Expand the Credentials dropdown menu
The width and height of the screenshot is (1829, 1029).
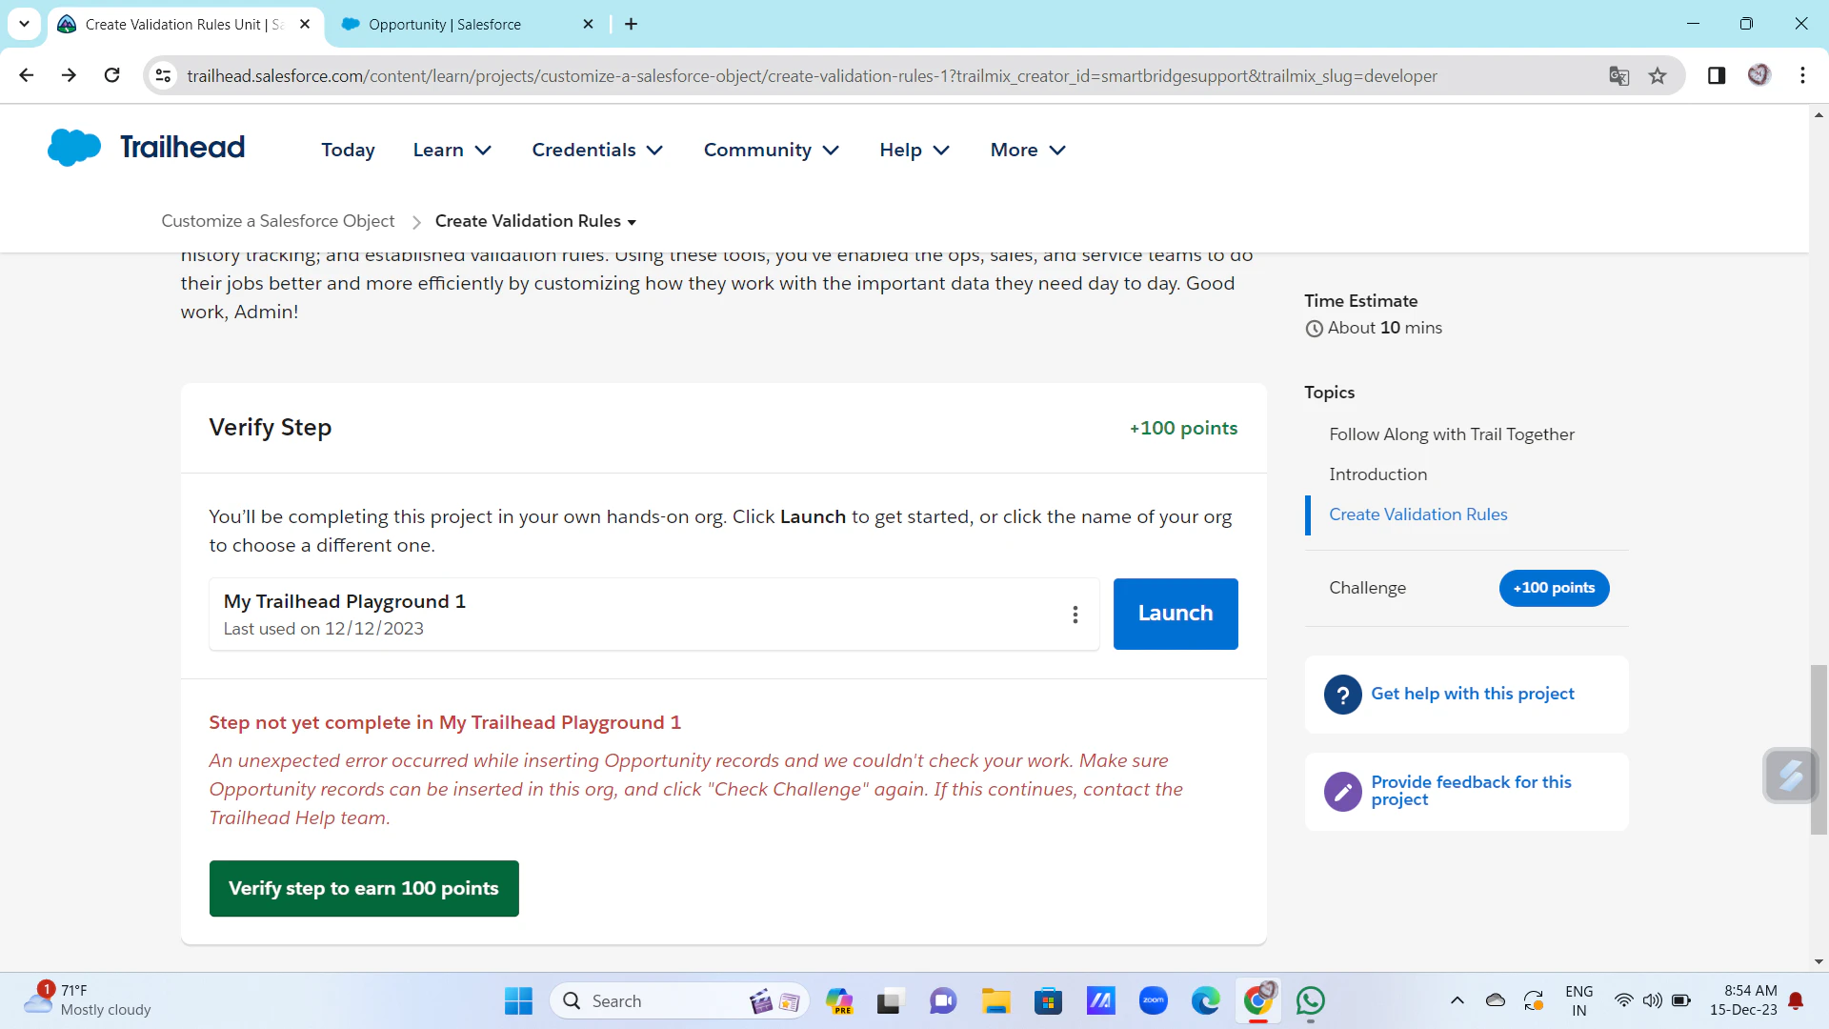[x=597, y=150]
